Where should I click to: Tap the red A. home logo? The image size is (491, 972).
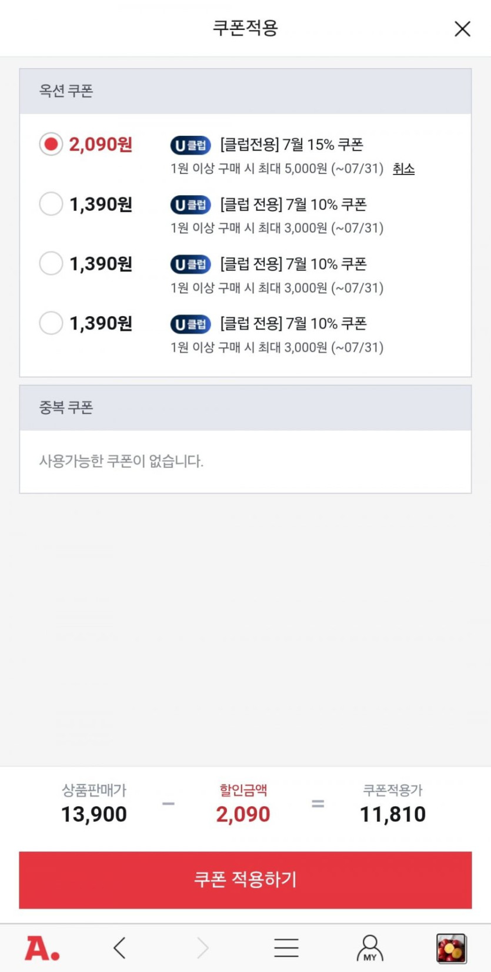pyautogui.click(x=42, y=948)
